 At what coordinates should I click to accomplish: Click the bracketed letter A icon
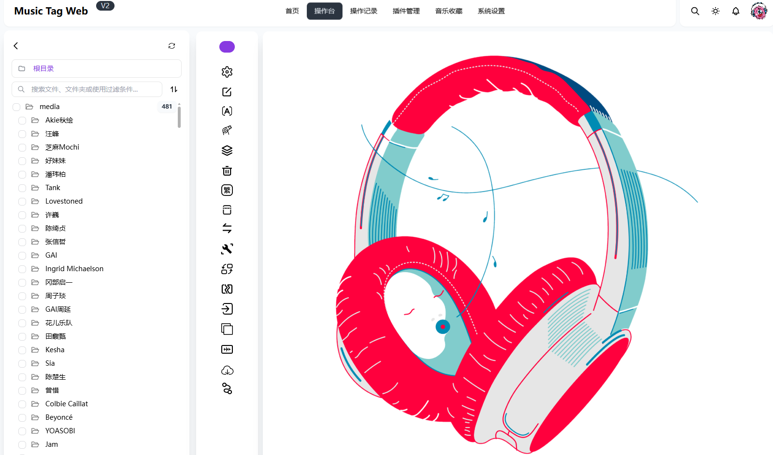[x=227, y=111]
